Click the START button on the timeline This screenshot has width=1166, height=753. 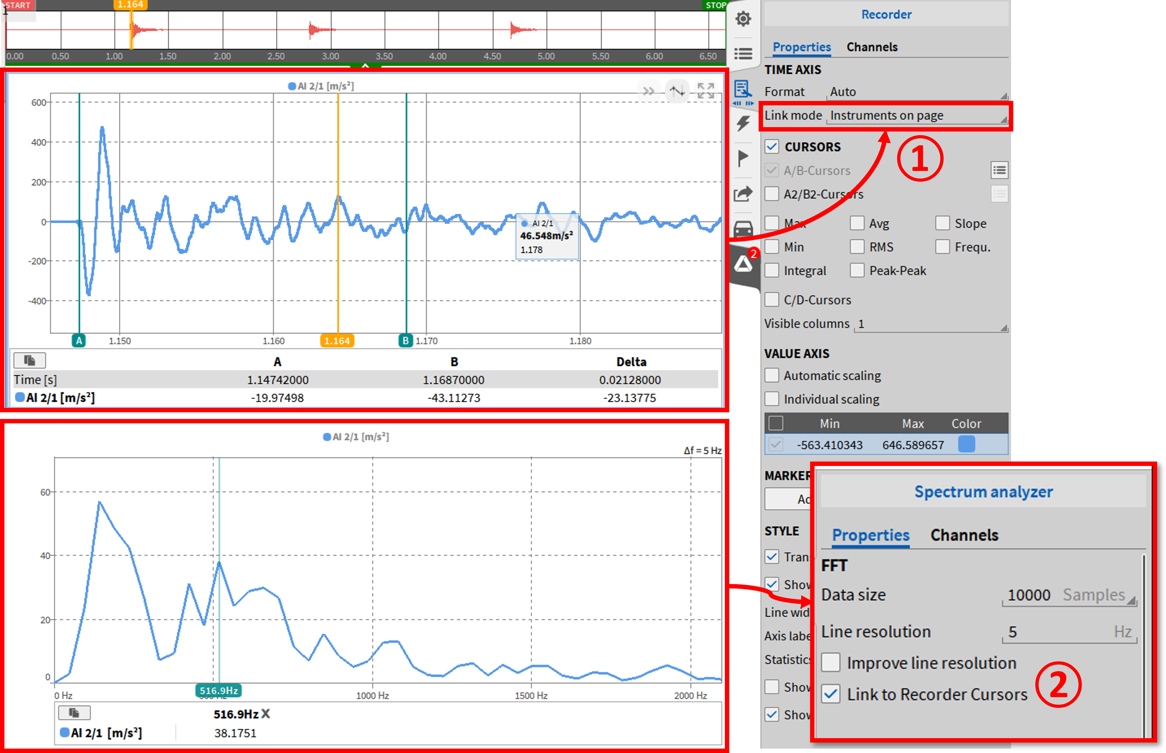coord(18,5)
